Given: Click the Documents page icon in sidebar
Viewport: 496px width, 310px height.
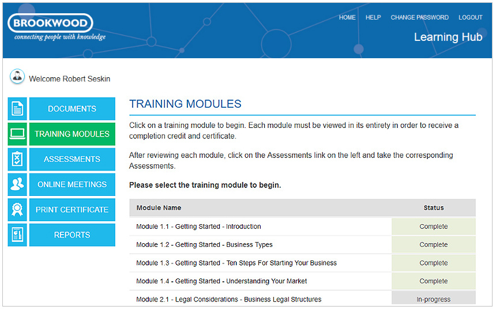Looking at the screenshot, I should 17,109.
